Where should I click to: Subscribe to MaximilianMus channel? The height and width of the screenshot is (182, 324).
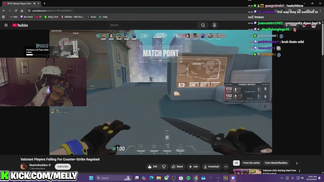[x=63, y=167]
